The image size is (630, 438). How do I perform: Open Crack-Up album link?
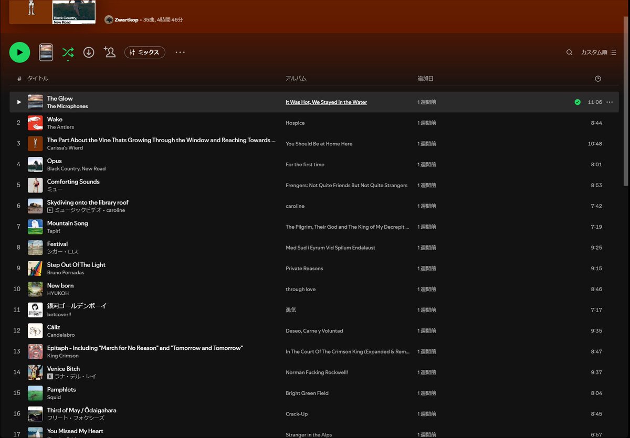(x=297, y=414)
